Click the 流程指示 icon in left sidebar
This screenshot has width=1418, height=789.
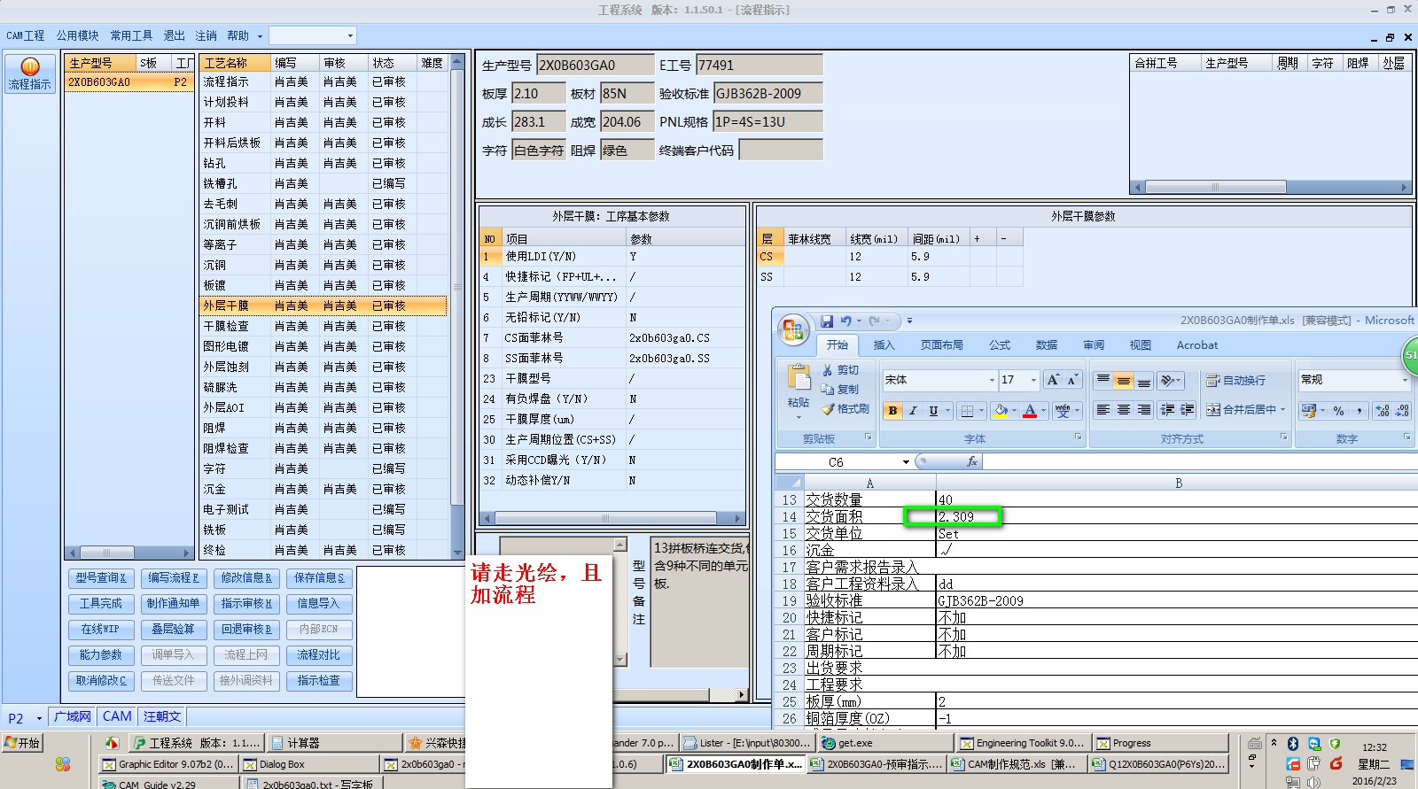pos(29,74)
